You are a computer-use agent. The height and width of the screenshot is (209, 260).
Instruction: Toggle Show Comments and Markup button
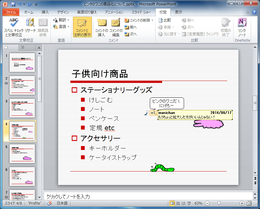tap(82, 27)
